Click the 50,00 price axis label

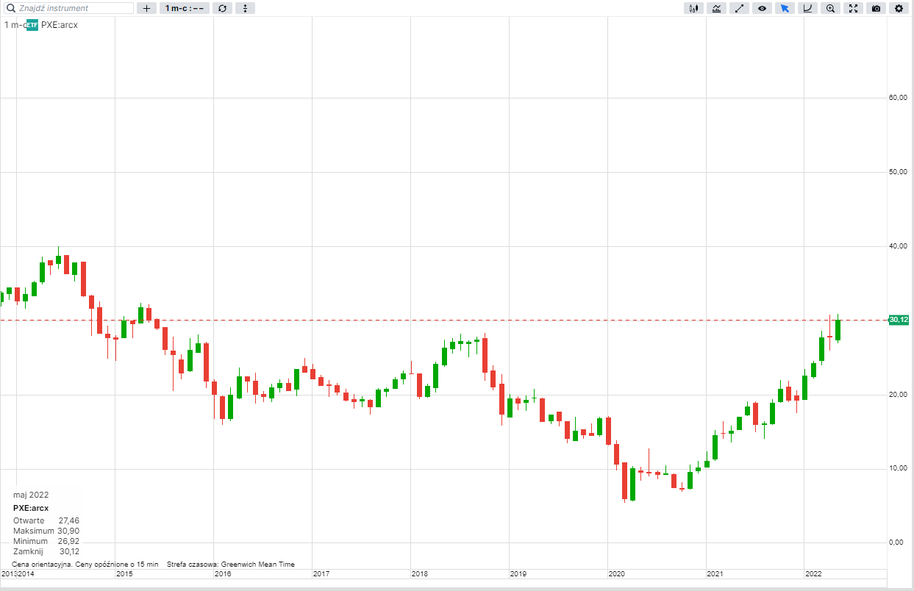[897, 172]
